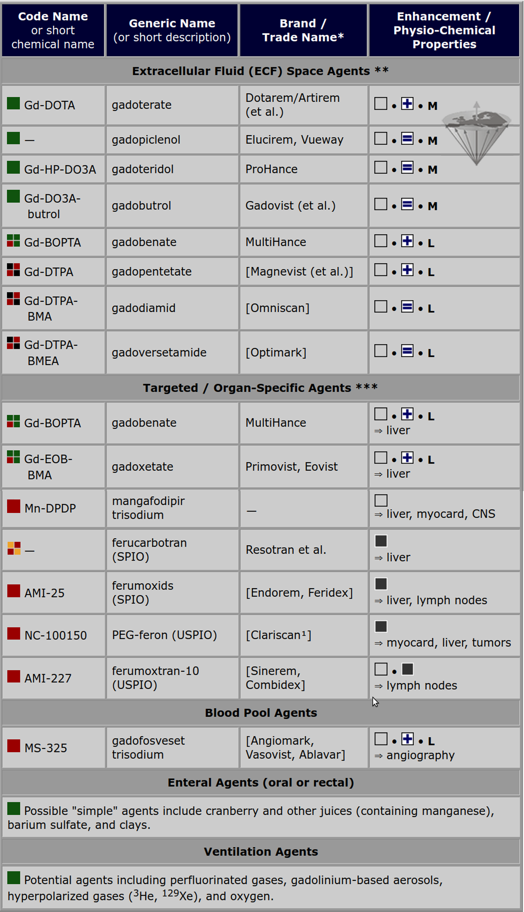Click the red square next to Mn-DPDP

14,506
